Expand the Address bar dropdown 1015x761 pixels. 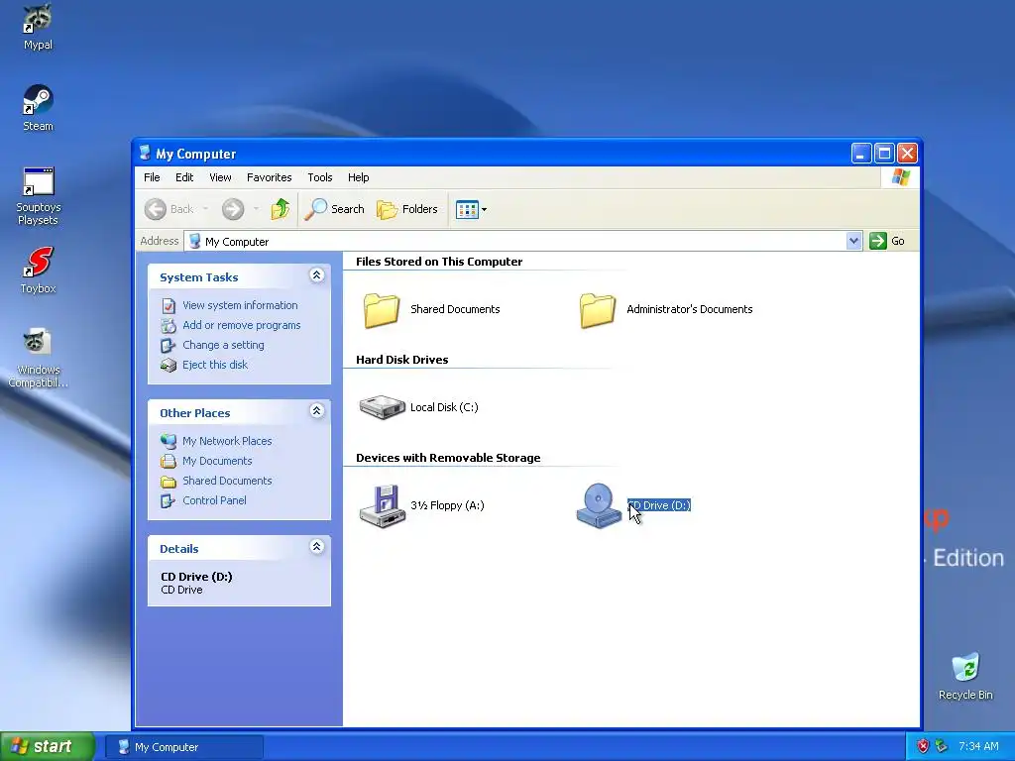[853, 241]
